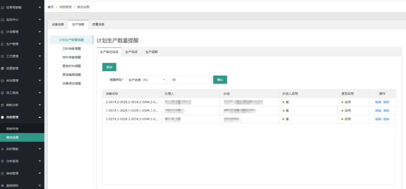Image resolution: width=406 pixels, height=189 pixels.
Task: Click the 员工绩效 sidebar icon
Action: click(x=3, y=93)
